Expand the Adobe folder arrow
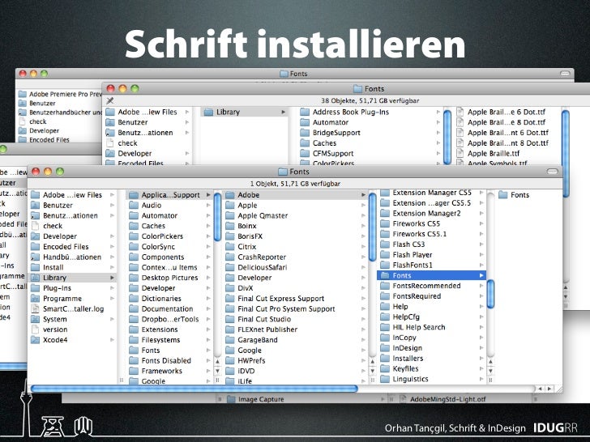 [x=363, y=195]
